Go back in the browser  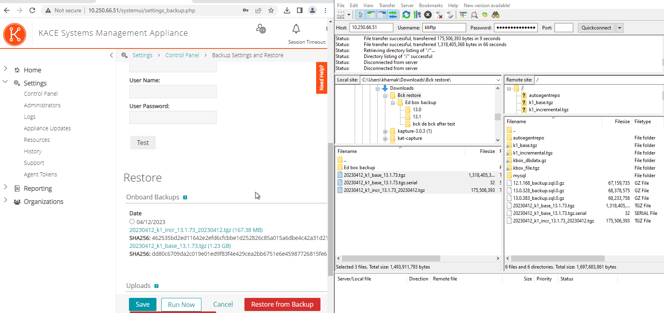(x=7, y=10)
